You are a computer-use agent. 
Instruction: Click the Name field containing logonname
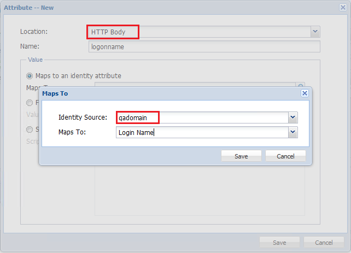pos(204,46)
